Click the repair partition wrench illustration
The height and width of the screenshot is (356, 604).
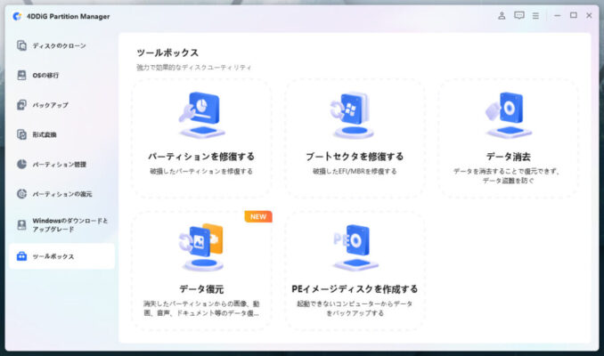click(201, 115)
